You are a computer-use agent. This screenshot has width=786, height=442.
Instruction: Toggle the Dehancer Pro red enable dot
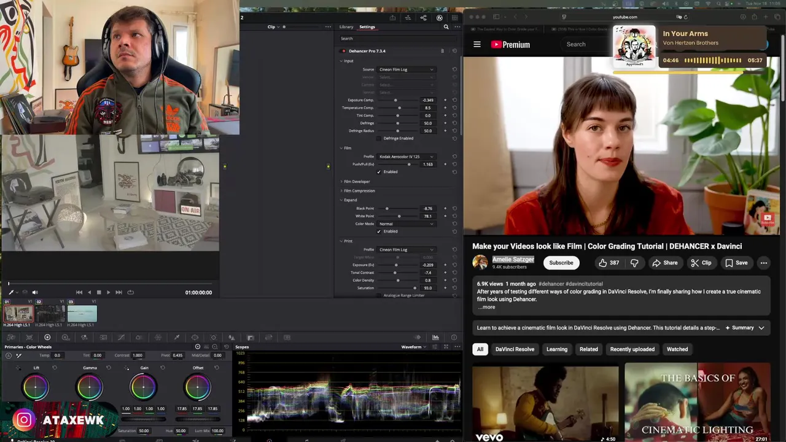(343, 51)
